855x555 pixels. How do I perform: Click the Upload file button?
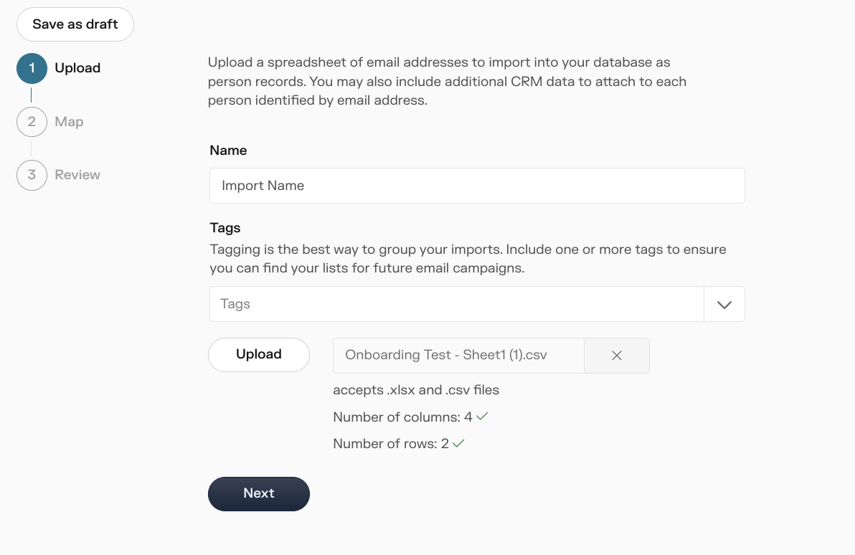[x=259, y=355]
